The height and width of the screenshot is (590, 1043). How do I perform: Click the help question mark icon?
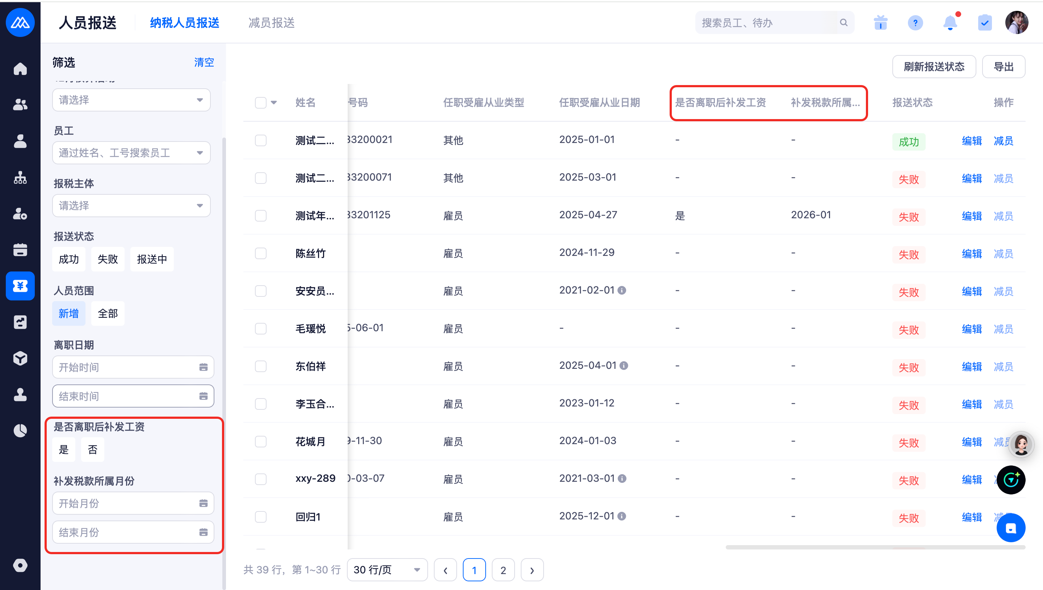click(915, 23)
